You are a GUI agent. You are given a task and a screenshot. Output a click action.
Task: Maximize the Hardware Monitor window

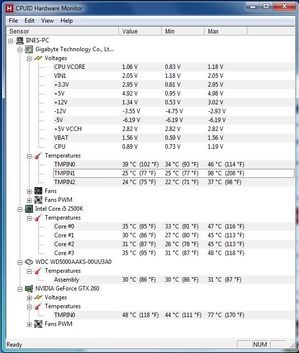[x=266, y=6]
